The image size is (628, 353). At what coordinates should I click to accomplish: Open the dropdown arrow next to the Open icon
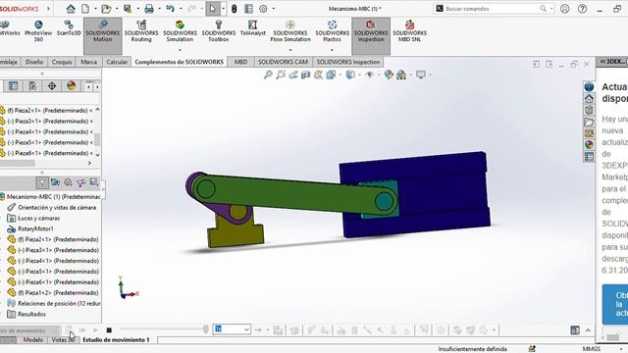pyautogui.click(x=116, y=9)
